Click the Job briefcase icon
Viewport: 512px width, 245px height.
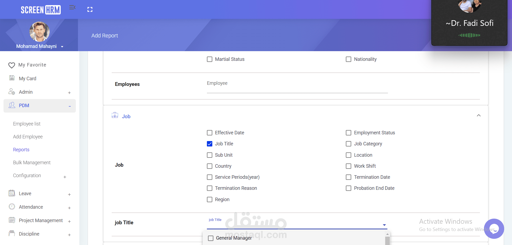coord(115,115)
